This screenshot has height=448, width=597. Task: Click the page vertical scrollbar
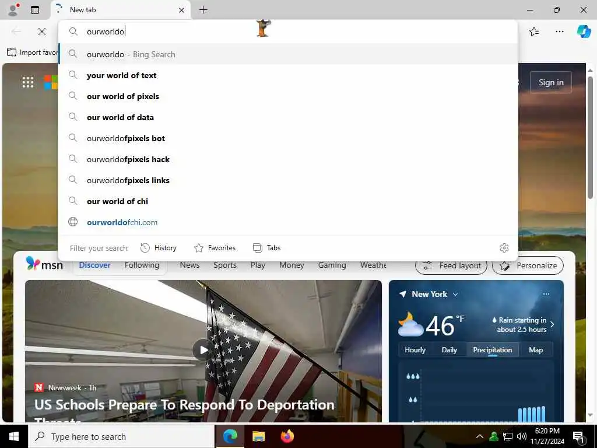tap(590, 137)
